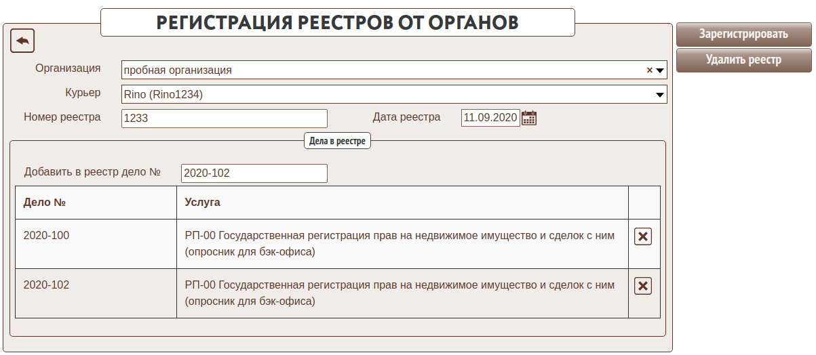Click the service description for case 2020-102
The width and height of the screenshot is (816, 355).
(x=400, y=293)
